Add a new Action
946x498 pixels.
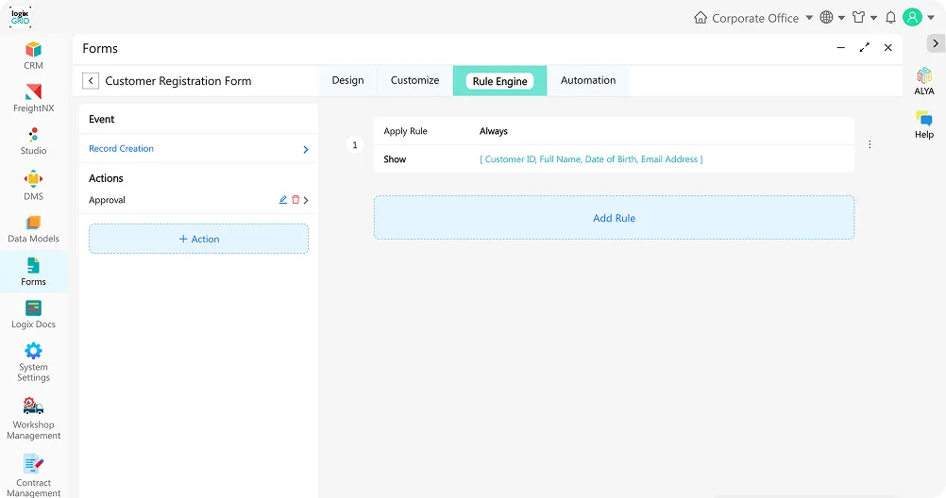(x=198, y=239)
